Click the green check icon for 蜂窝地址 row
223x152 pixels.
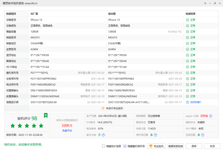tap(187, 61)
